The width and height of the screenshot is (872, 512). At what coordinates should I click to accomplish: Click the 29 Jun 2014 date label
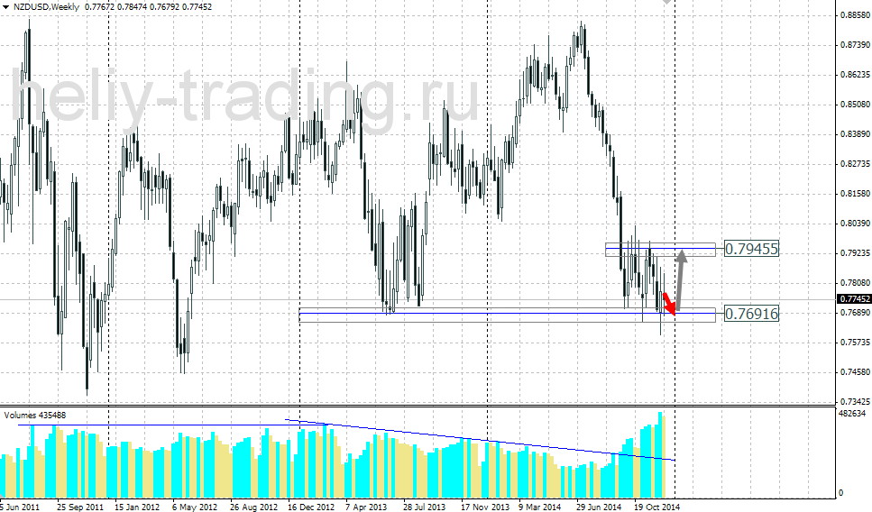[x=599, y=507]
